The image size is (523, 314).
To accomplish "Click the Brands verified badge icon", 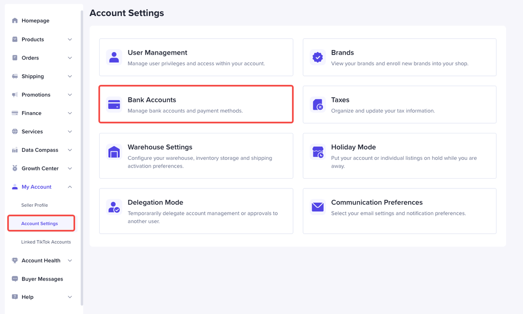I will 317,57.
